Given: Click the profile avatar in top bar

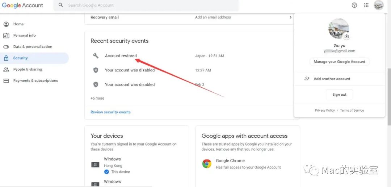Looking at the screenshot, I should pos(379,5).
